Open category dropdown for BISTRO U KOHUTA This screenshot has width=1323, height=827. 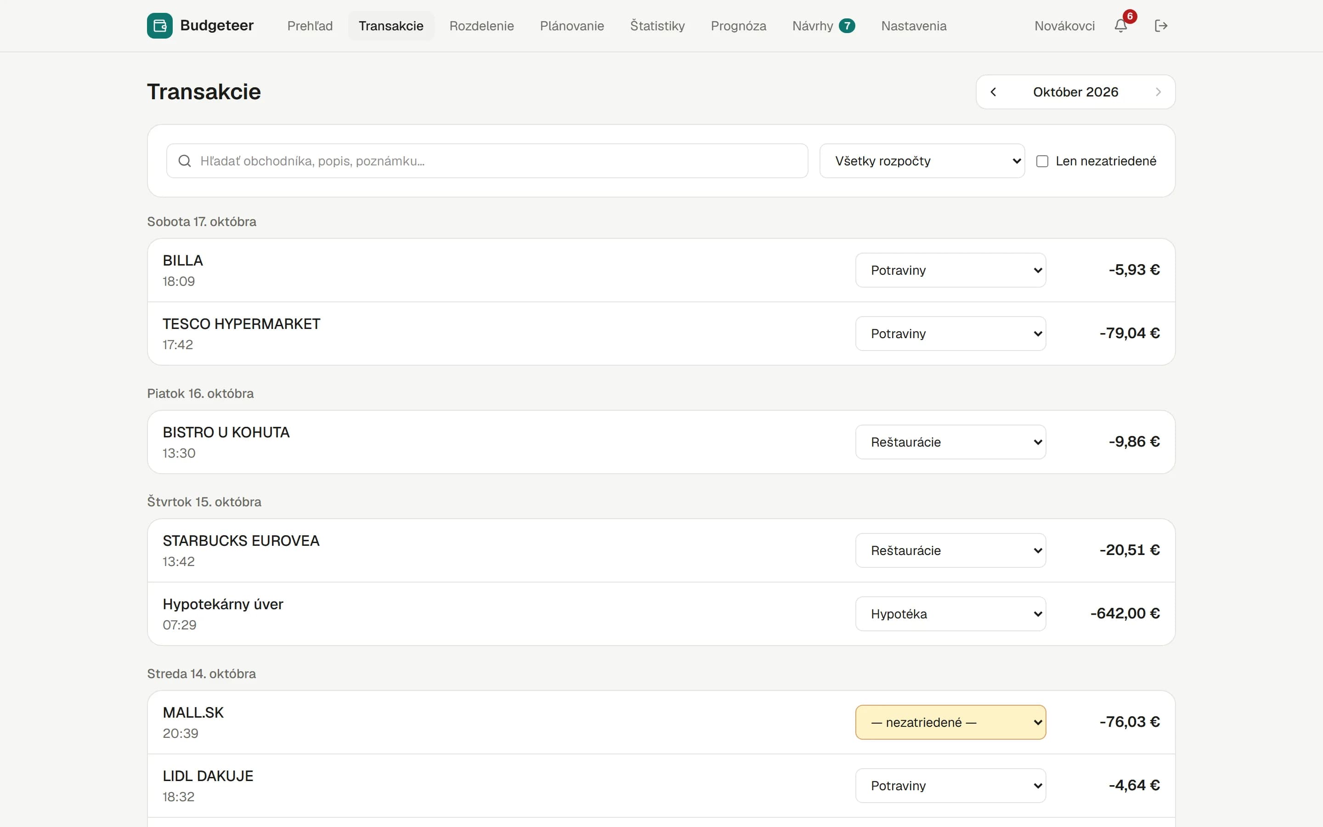click(x=951, y=442)
